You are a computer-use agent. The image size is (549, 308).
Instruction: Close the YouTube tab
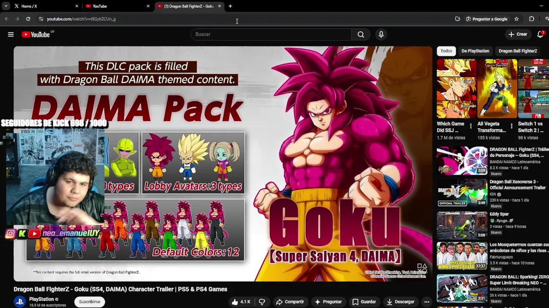(x=148, y=6)
